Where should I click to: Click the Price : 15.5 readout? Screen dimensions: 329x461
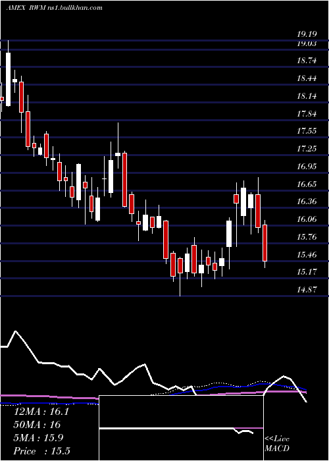pyautogui.click(x=42, y=451)
